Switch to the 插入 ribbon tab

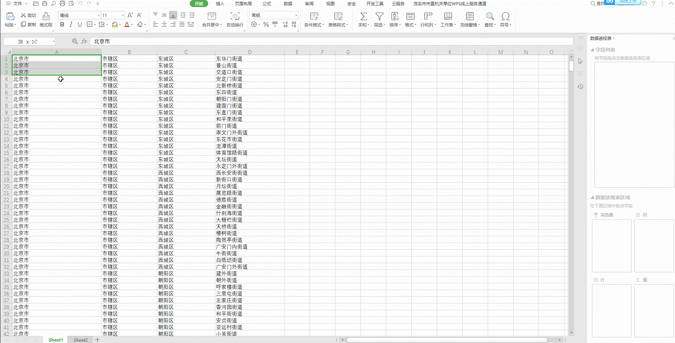[220, 4]
